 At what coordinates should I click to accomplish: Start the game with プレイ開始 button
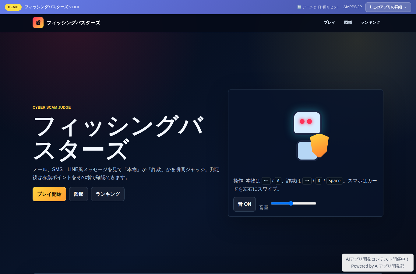(x=49, y=194)
